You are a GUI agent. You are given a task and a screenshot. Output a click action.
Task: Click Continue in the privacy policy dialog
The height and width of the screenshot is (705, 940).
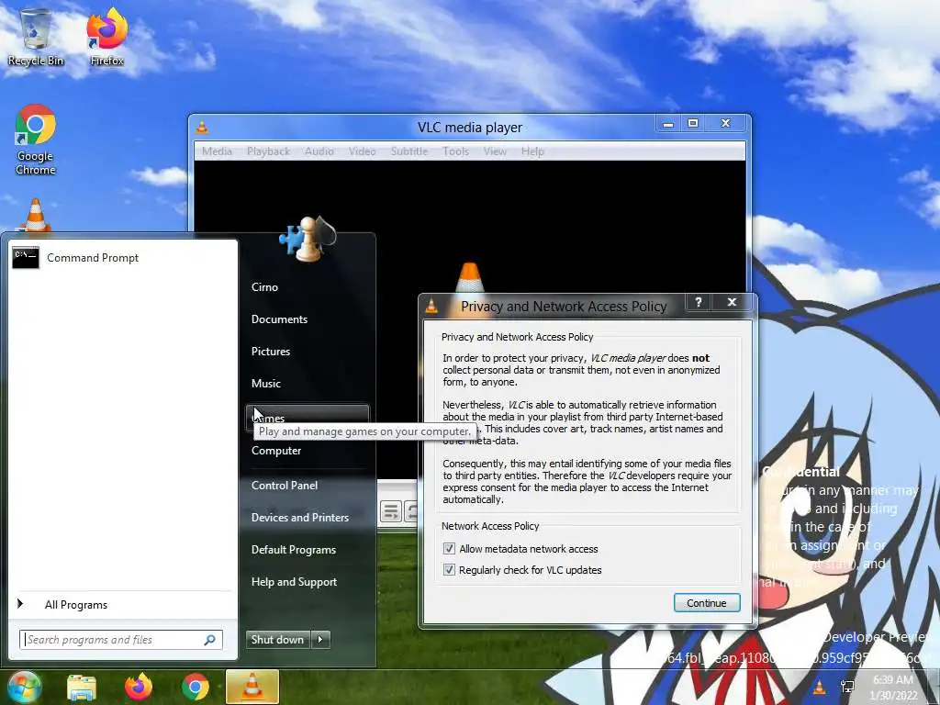tap(707, 602)
